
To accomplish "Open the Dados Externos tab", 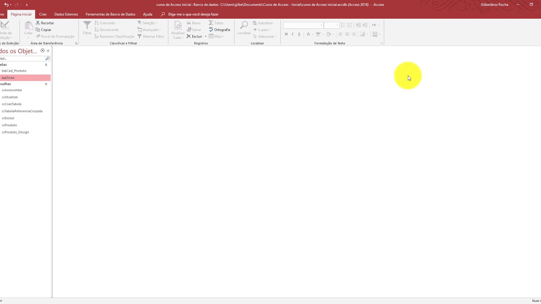I will pos(66,14).
